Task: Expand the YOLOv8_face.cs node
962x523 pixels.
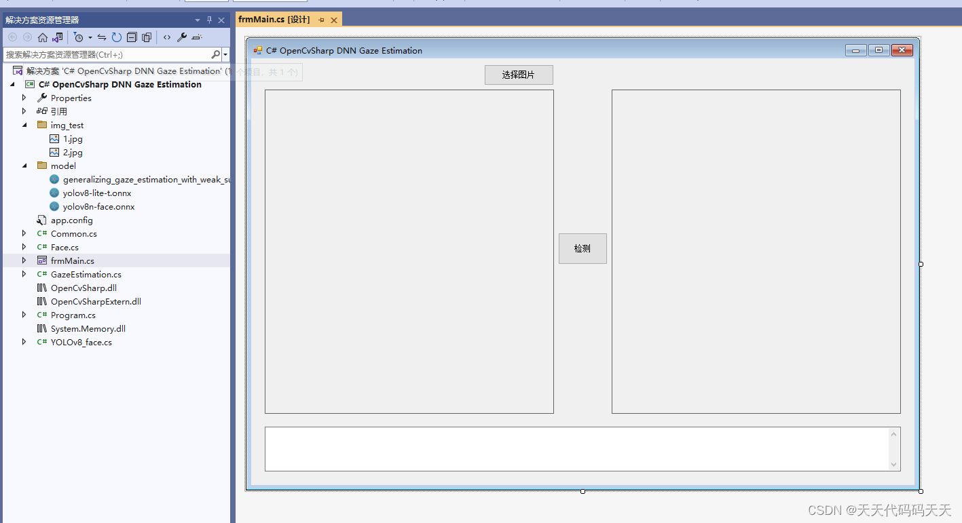Action: 24,342
